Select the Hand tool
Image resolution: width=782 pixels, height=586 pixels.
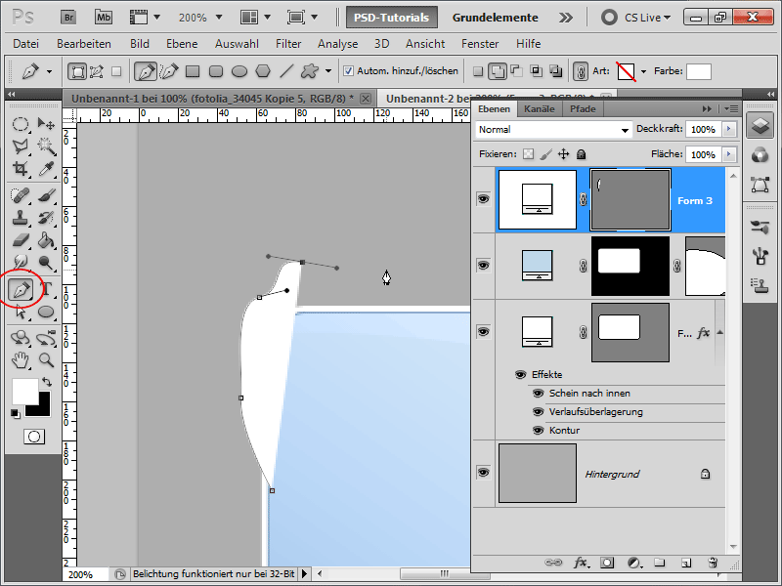pyautogui.click(x=20, y=359)
